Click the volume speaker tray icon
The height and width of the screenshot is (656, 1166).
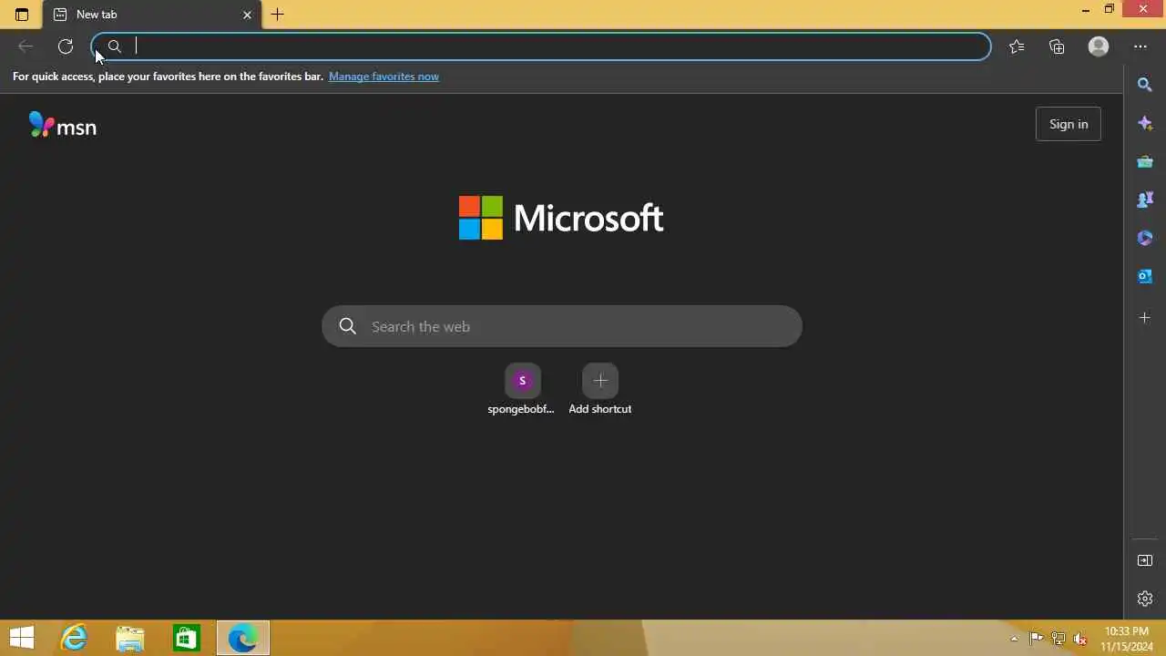pos(1080,639)
